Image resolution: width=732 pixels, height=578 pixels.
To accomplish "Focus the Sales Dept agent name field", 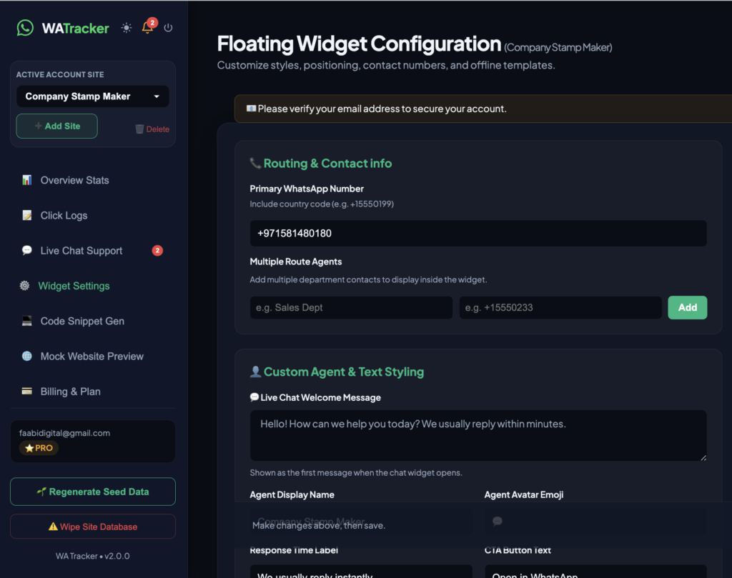I will [351, 307].
